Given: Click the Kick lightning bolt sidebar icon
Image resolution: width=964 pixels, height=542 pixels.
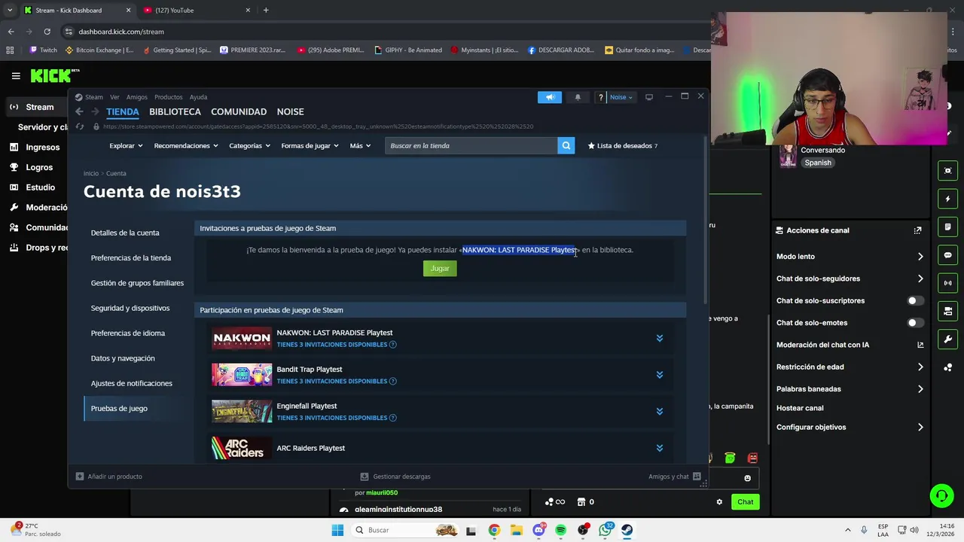Looking at the screenshot, I should [x=948, y=199].
